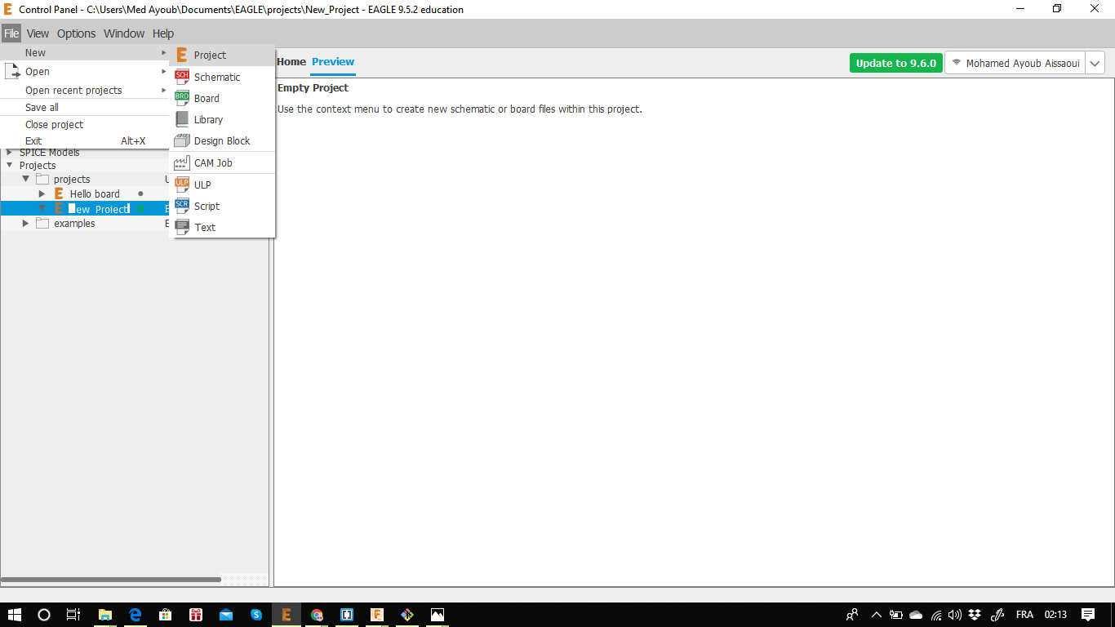
Task: Pick Design Block from the New submenu
Action: [x=222, y=140]
